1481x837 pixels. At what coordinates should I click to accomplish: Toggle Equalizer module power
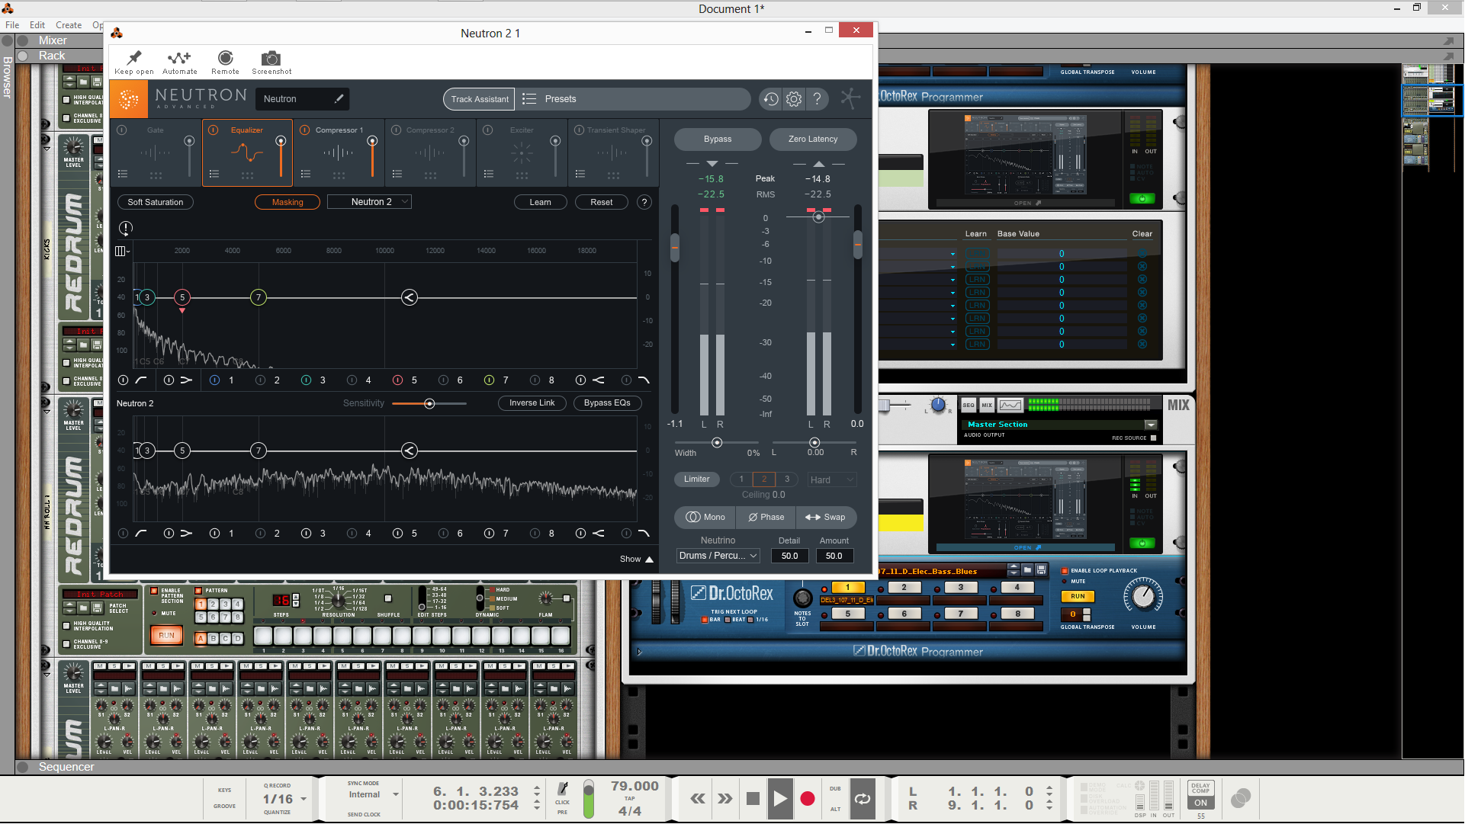214,130
